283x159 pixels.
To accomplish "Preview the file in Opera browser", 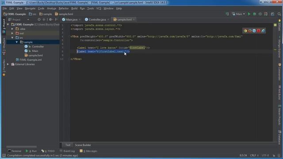I will point(259,31).
